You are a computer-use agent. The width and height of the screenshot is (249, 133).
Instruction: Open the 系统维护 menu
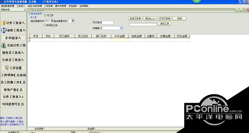tap(73, 6)
